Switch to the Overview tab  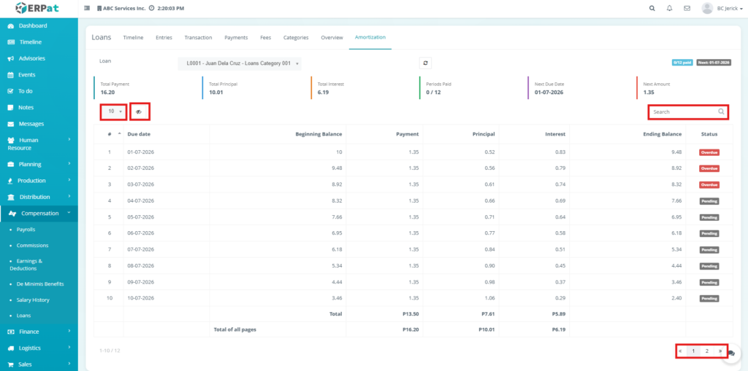332,37
